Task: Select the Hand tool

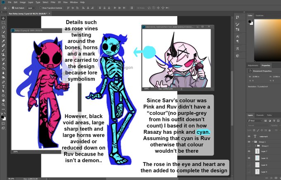Action: click(x=3, y=100)
